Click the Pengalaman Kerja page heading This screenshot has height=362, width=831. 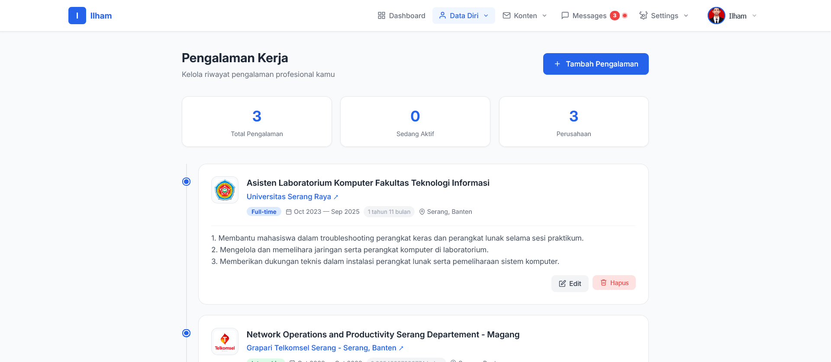pos(235,58)
